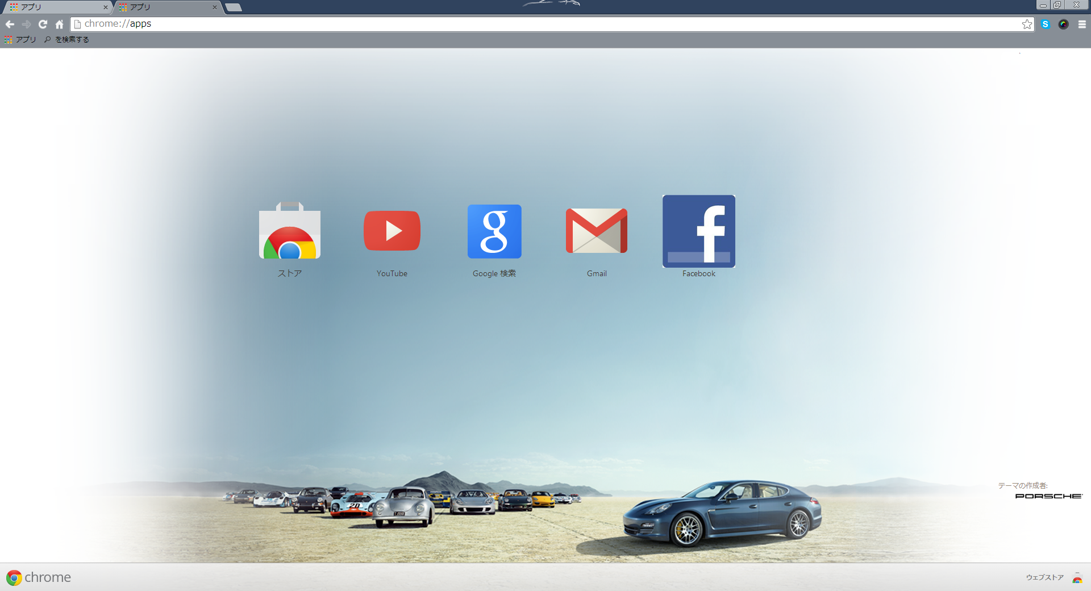1091x591 pixels.
Task: Click the round colorful extension icon
Action: [1064, 24]
